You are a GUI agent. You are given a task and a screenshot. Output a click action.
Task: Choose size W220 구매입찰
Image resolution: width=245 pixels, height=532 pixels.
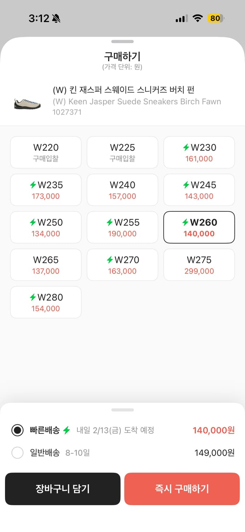[46, 153]
